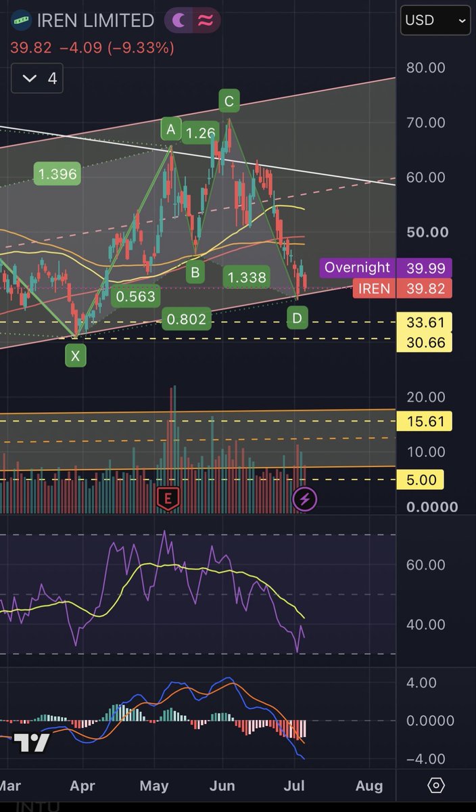The width and height of the screenshot is (476, 812).
Task: Select pattern point label D
Action: [297, 317]
